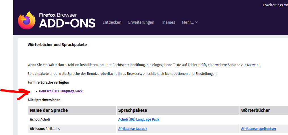Click the Sprachpakete column header
Viewport: 288px width, 135px height.
pyautogui.click(x=133, y=110)
